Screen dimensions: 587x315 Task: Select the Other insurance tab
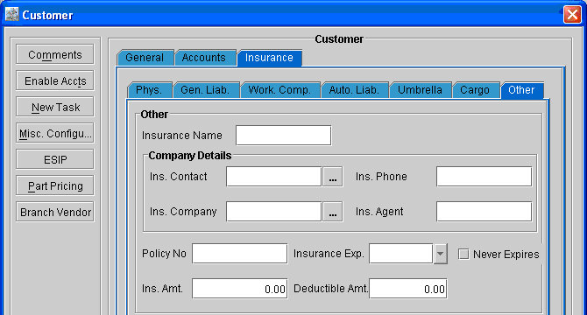pos(522,90)
